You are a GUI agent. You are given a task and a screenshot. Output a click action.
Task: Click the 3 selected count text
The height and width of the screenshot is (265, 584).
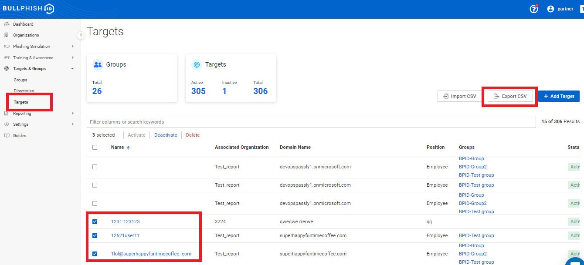click(103, 135)
